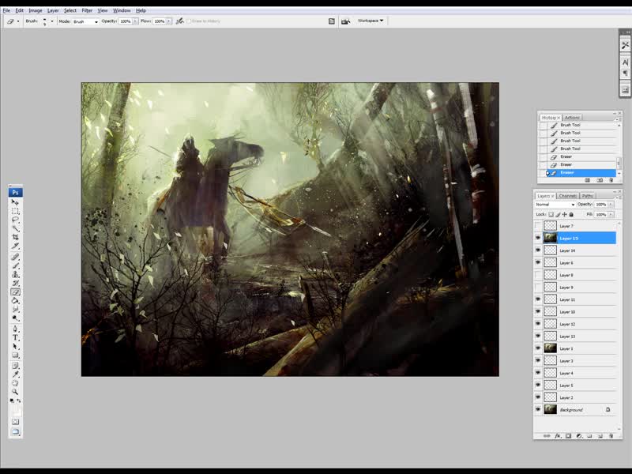Hide Layer 14 using eye icon
Viewport: 632px width, 474px height.
tap(538, 250)
